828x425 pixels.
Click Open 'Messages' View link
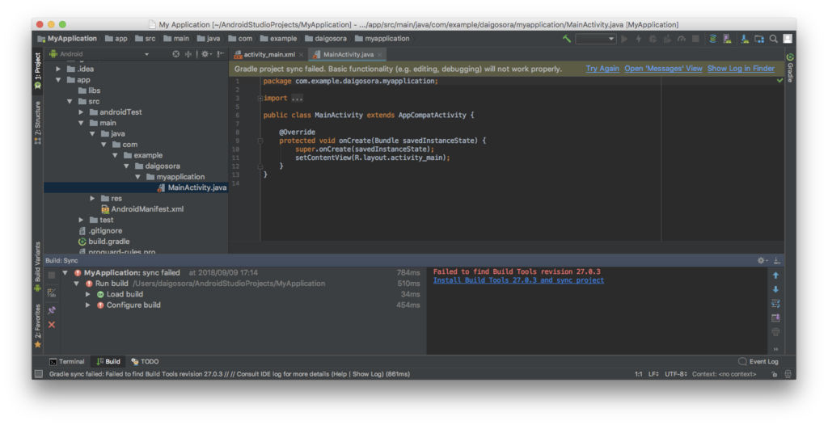pyautogui.click(x=663, y=69)
